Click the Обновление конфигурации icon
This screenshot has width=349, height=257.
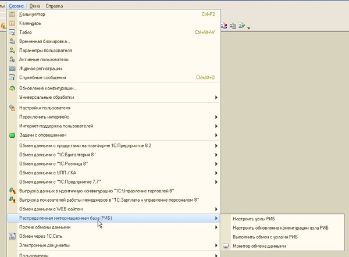click(12, 88)
